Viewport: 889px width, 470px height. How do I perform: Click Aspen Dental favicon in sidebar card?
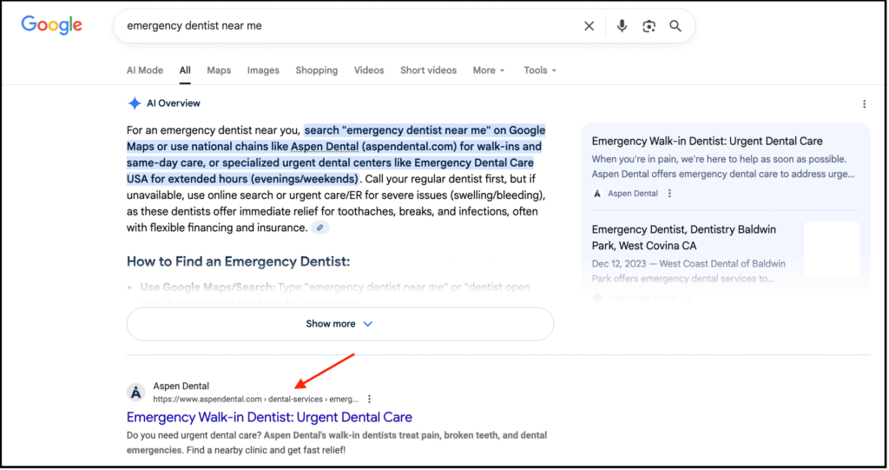pyautogui.click(x=597, y=194)
